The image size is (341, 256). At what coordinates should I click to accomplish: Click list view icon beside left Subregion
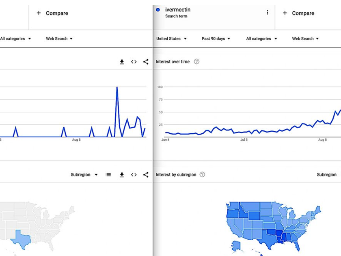pyautogui.click(x=108, y=175)
